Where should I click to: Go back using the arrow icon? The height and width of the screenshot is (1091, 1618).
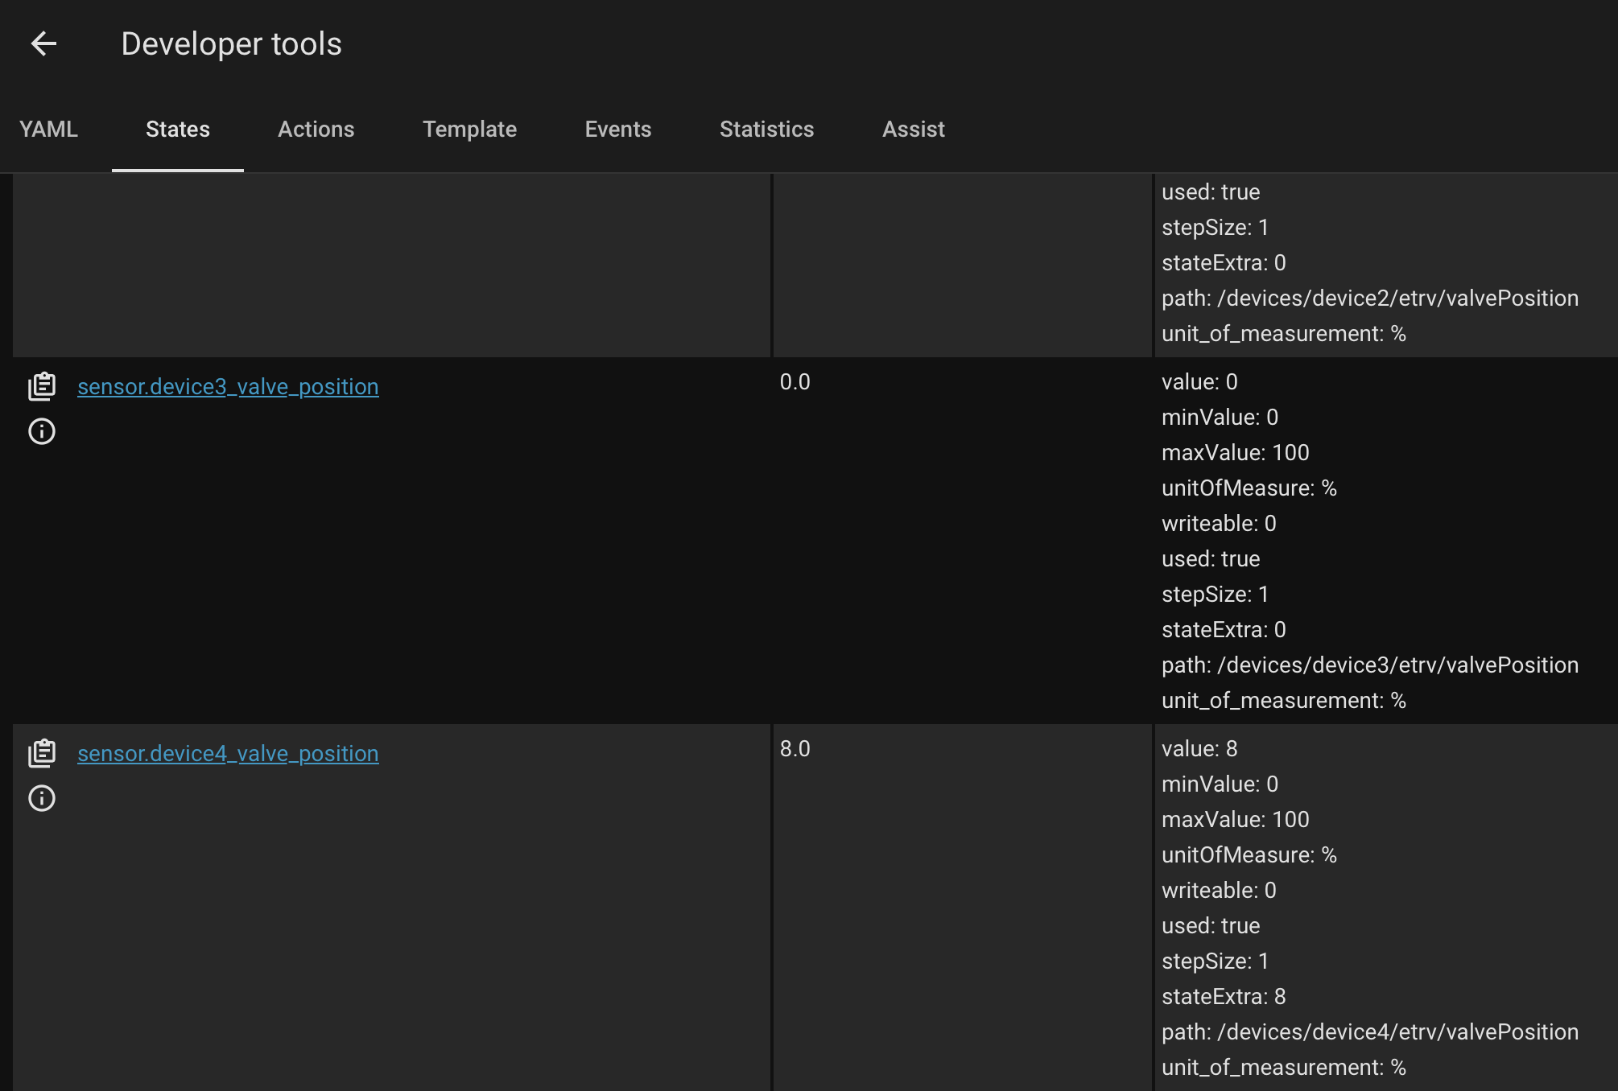click(x=43, y=43)
